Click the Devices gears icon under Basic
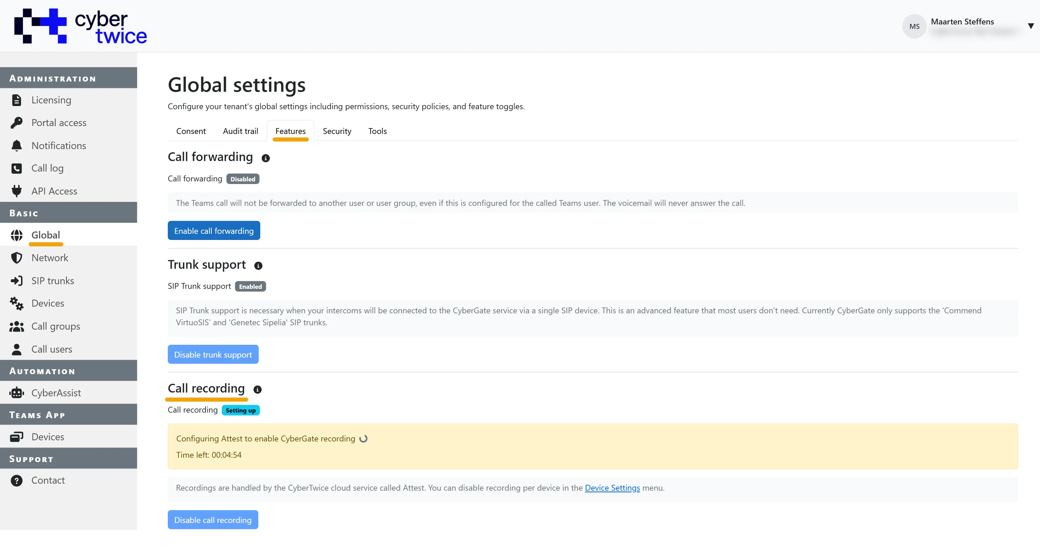Screen dimensions: 1040x548 click(17, 303)
